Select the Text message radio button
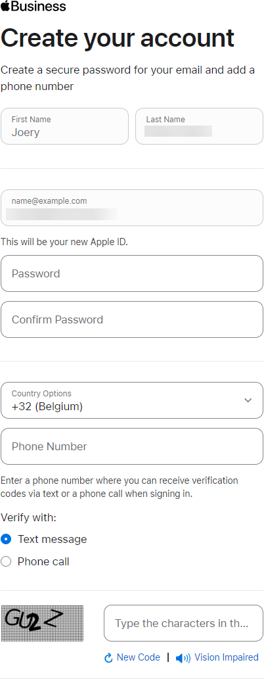The image size is (264, 679). point(6,539)
